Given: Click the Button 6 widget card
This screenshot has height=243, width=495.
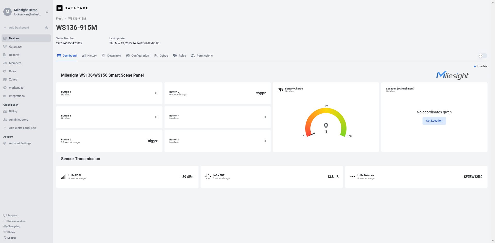Looking at the screenshot, I should point(218,141).
